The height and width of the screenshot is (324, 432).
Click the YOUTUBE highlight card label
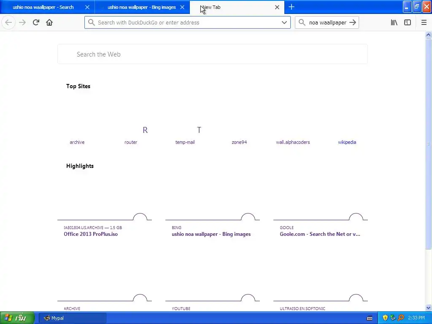[181, 308]
